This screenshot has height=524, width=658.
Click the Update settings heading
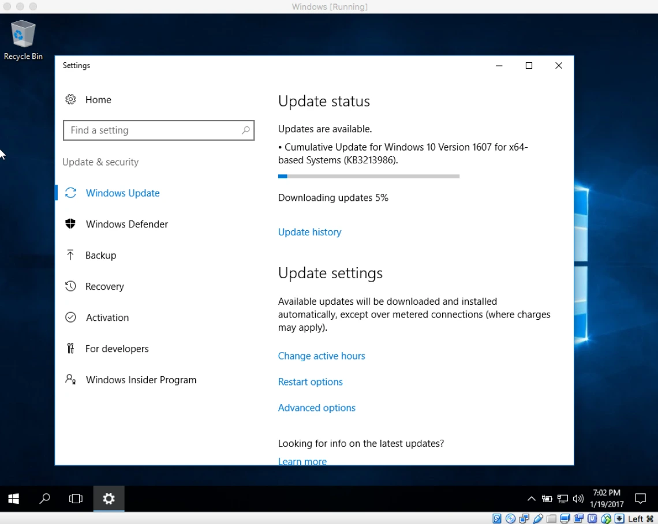(330, 273)
